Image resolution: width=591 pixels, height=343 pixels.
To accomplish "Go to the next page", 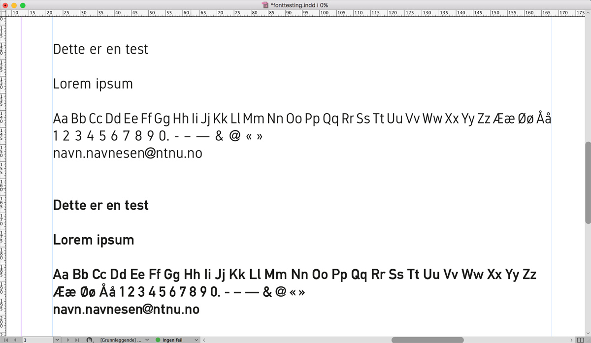I will pyautogui.click(x=68, y=340).
